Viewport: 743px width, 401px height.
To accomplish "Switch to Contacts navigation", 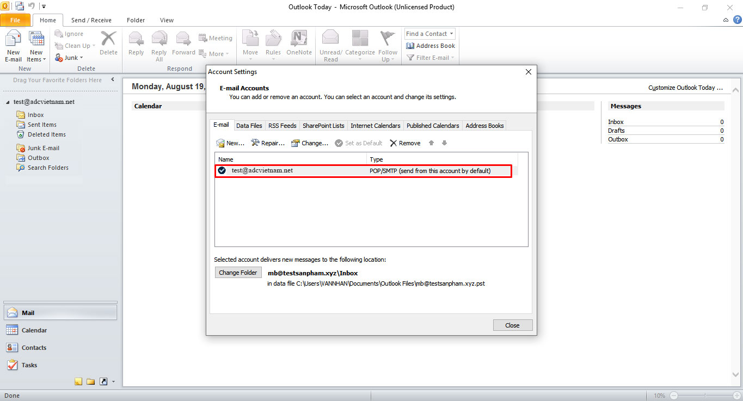I will (60, 347).
